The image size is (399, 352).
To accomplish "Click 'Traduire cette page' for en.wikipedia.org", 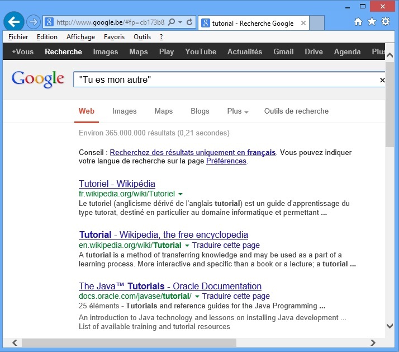I will click(x=226, y=245).
